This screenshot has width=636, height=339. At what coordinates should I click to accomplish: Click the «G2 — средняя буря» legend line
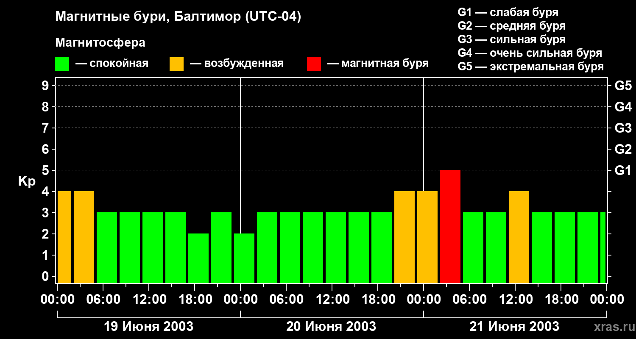(511, 26)
